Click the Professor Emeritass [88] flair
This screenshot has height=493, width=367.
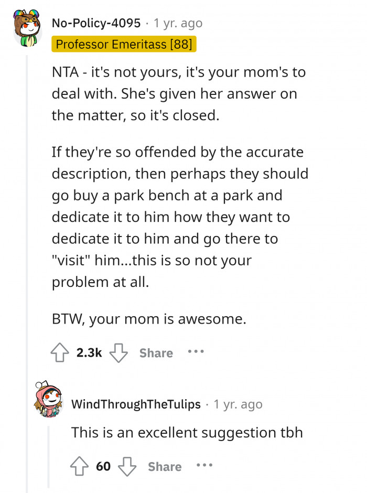(124, 44)
